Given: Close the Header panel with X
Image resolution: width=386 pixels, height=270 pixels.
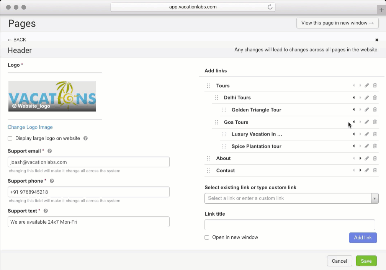Looking at the screenshot, I should point(377,40).
